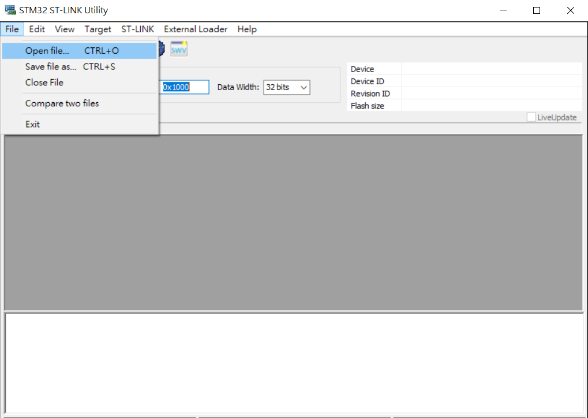Click the Device value field
588x418 pixels.
pyautogui.click(x=492, y=69)
